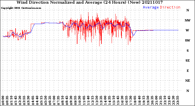Click the 02:55 time label
This screenshot has height=106, width=195.
24,100
